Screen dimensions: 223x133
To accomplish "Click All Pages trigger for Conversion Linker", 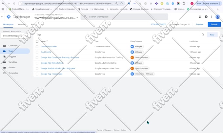I will [x=137, y=47].
